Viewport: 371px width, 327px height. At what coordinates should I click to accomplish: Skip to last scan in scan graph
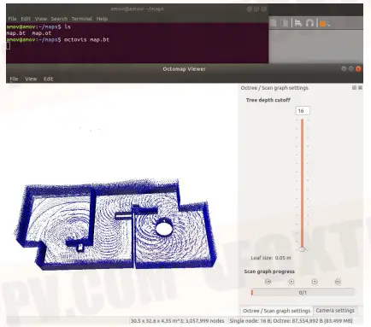pos(338,282)
